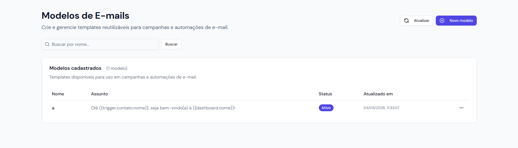Click the 'Modelos de E-mails' page title
Viewport: 518px width, 148px height.
85,16
